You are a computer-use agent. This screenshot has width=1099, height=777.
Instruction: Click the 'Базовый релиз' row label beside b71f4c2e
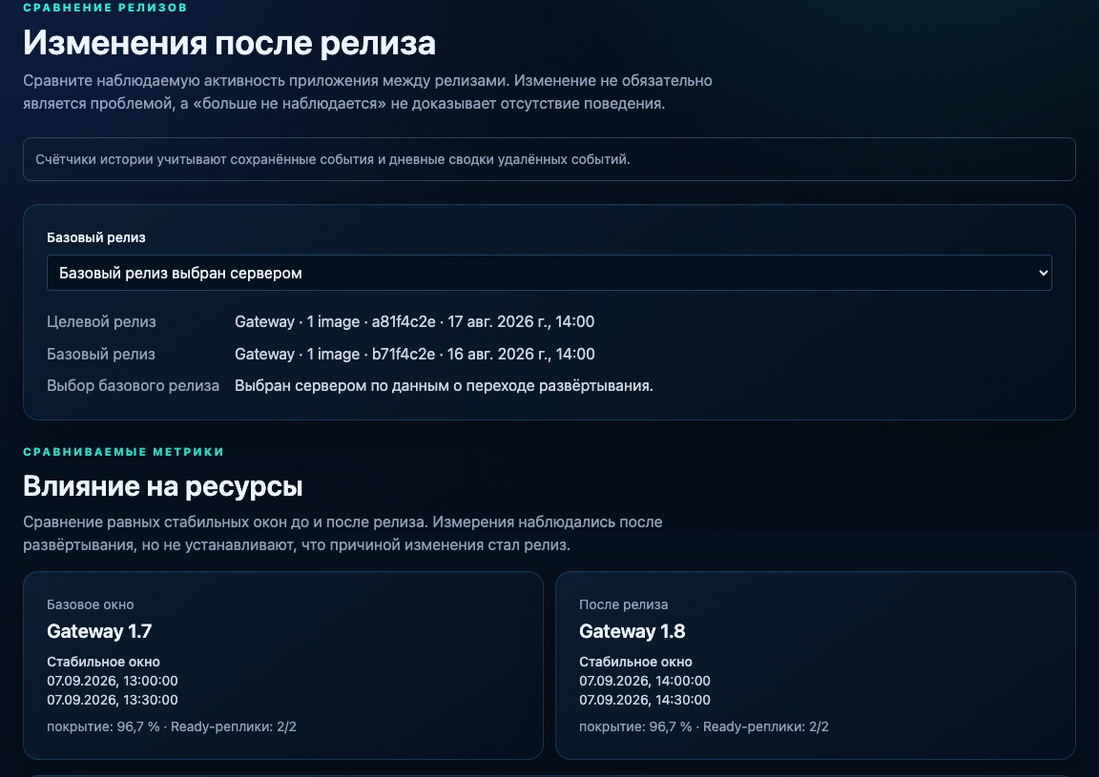(101, 354)
